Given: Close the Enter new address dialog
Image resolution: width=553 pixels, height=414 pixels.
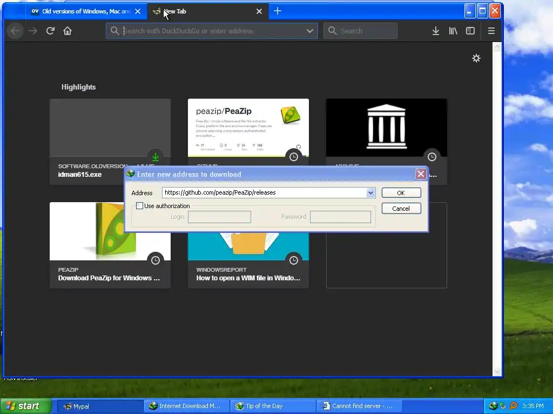Looking at the screenshot, I should pyautogui.click(x=421, y=174).
